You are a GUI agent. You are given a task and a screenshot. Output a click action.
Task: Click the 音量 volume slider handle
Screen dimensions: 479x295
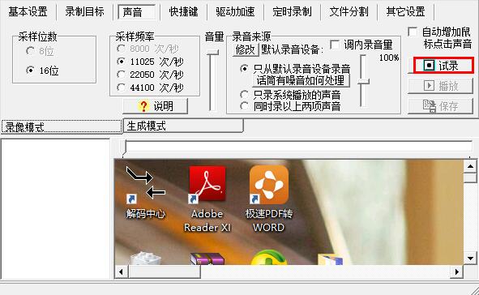[x=212, y=53]
